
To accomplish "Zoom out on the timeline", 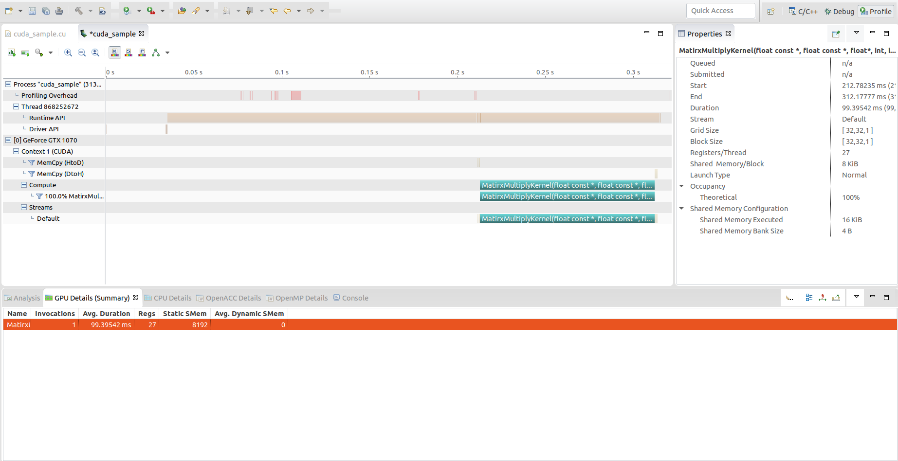I will coord(82,53).
